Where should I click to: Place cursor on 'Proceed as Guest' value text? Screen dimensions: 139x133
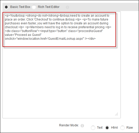[28, 35]
